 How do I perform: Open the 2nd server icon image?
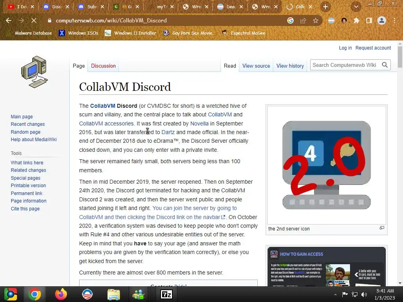(x=326, y=165)
